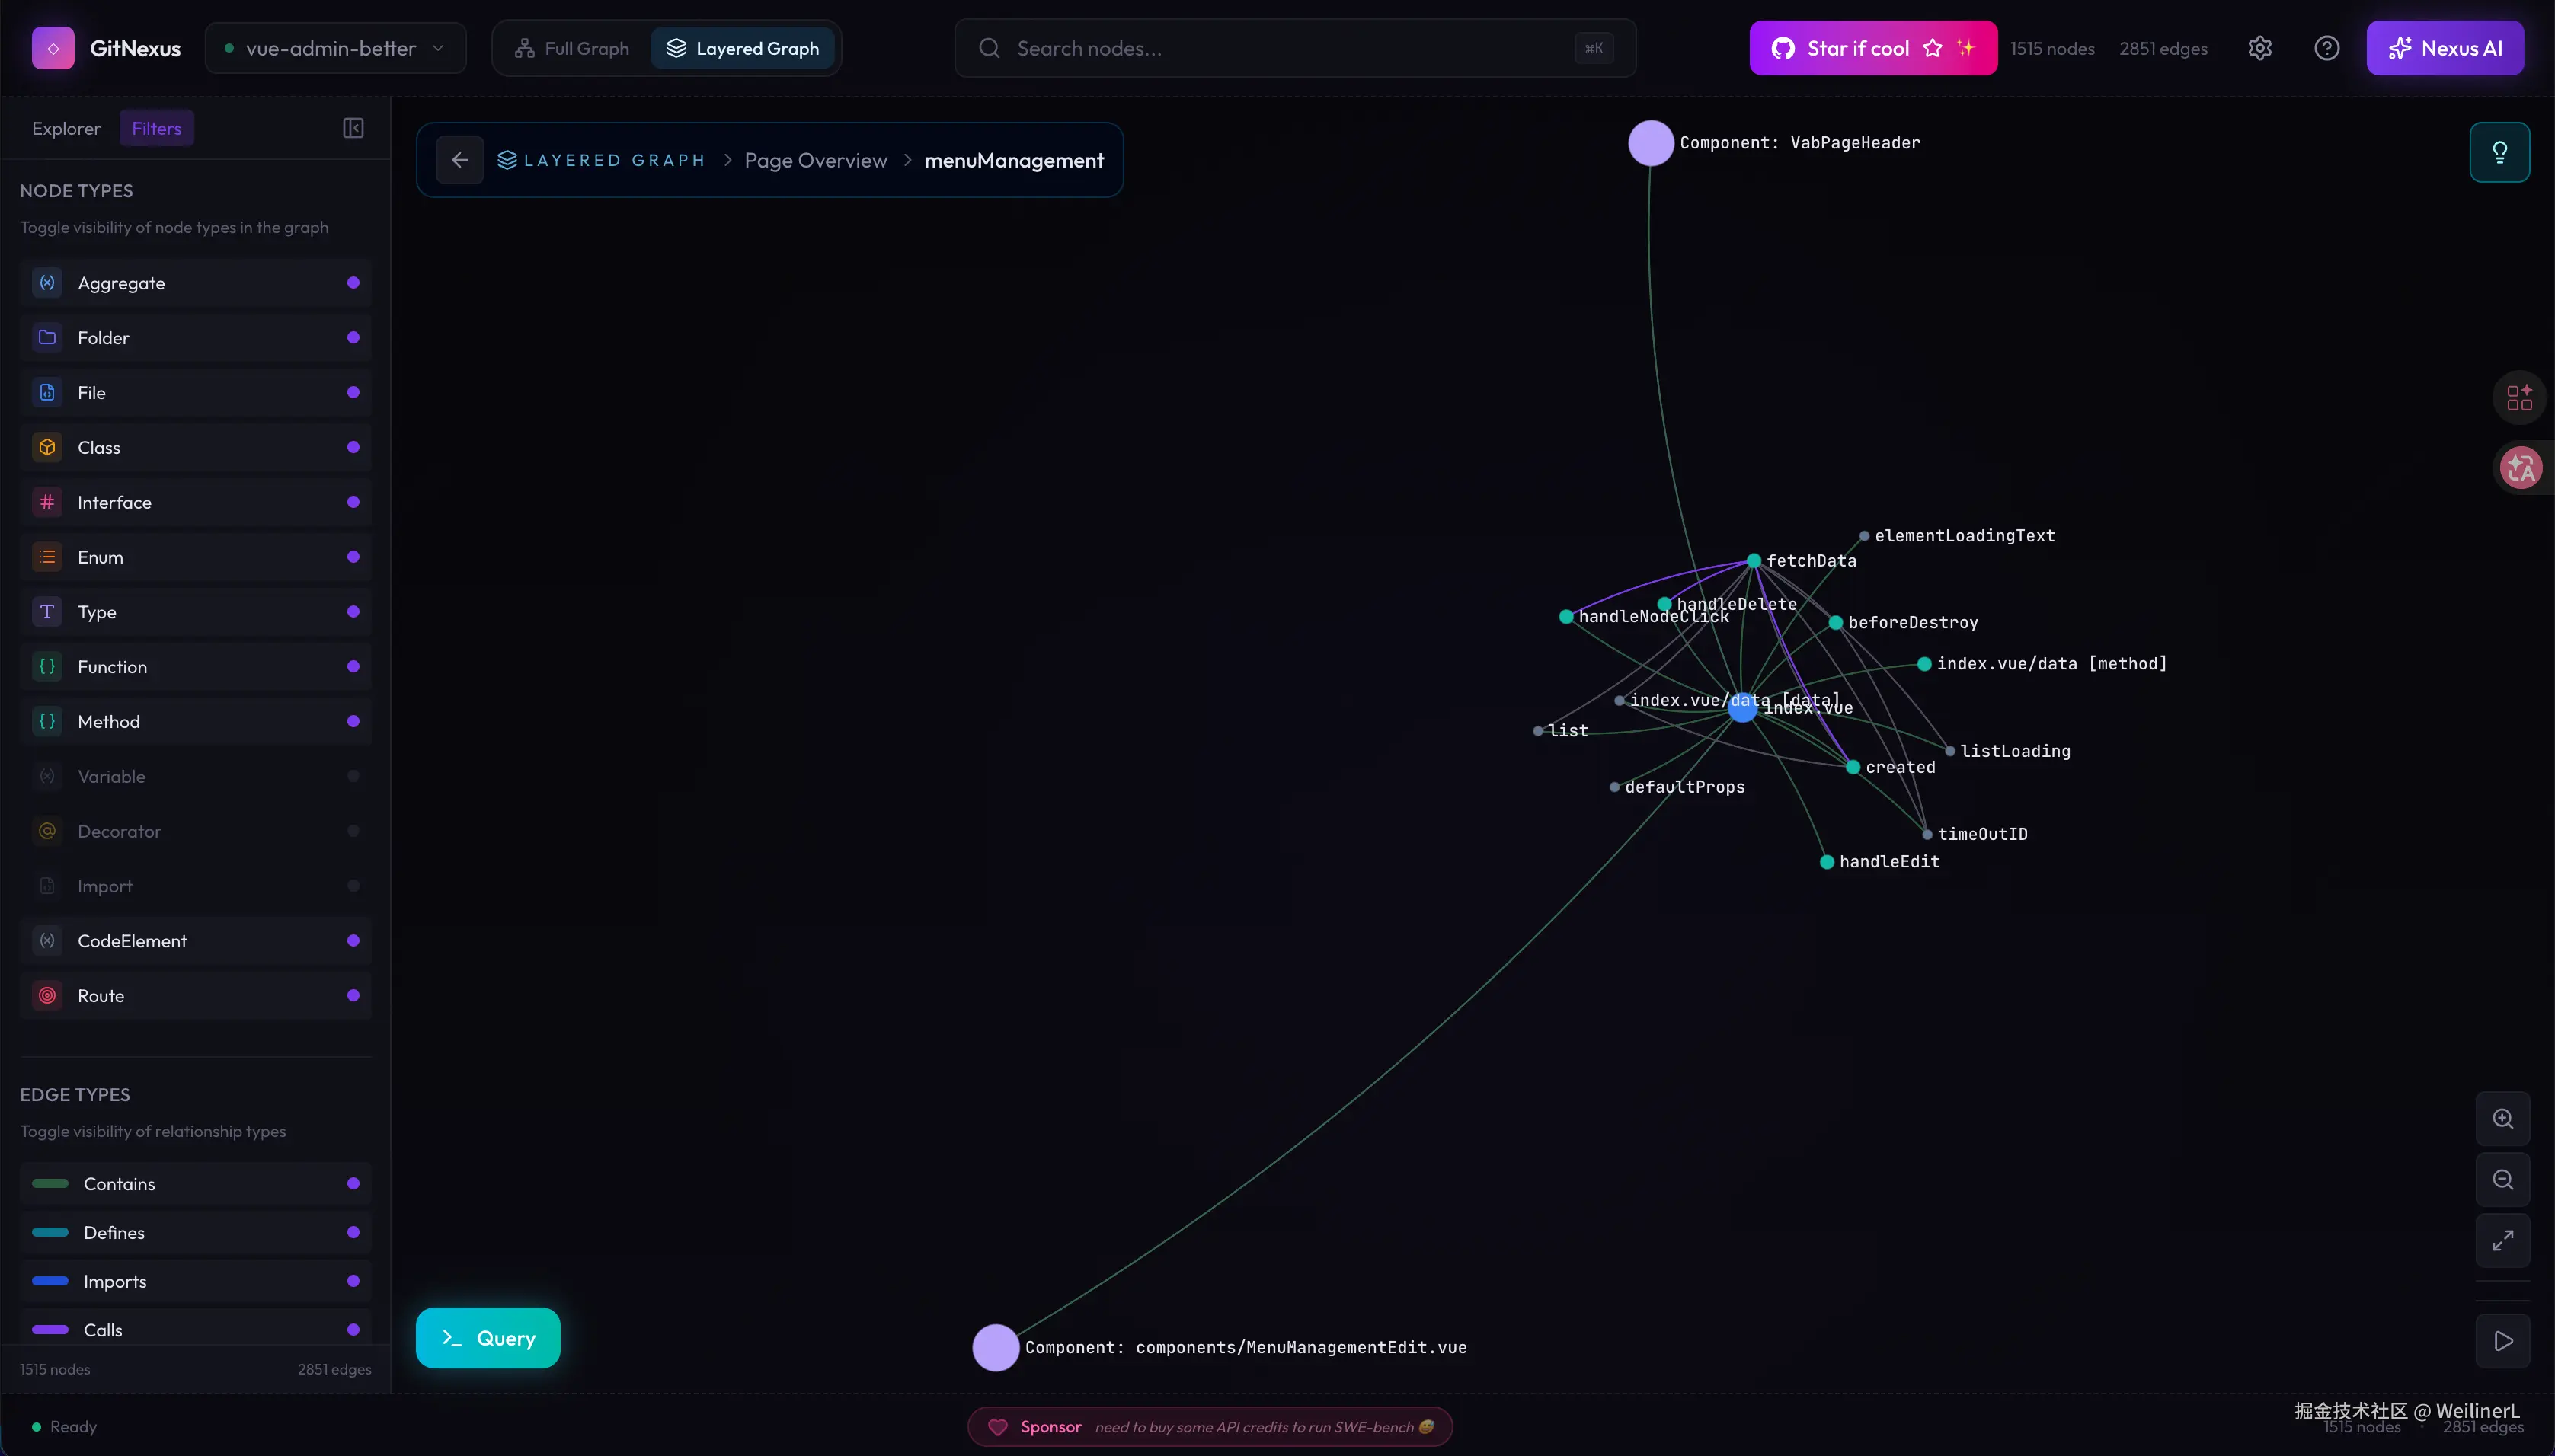Zoom out of the graph
2555x1456 pixels.
pyautogui.click(x=2503, y=1180)
